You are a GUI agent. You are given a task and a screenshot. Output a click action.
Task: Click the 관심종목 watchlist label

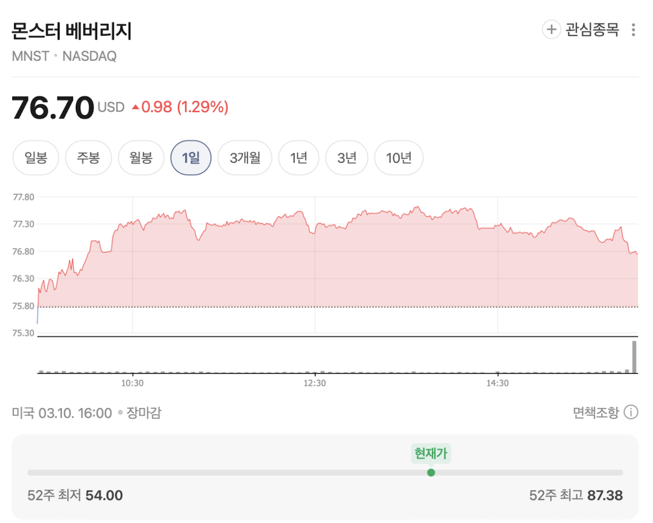(x=592, y=30)
